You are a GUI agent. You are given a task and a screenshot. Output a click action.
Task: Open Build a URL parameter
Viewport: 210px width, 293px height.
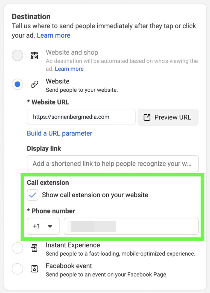pos(59,133)
